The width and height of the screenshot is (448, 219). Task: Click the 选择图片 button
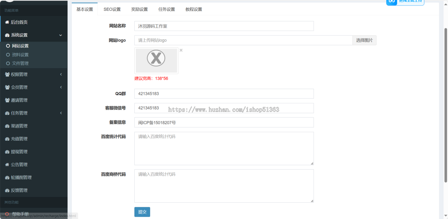tap(364, 40)
